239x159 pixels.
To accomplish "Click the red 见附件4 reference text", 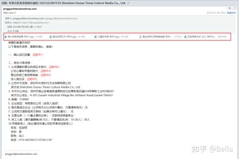I will (x=46, y=75).
